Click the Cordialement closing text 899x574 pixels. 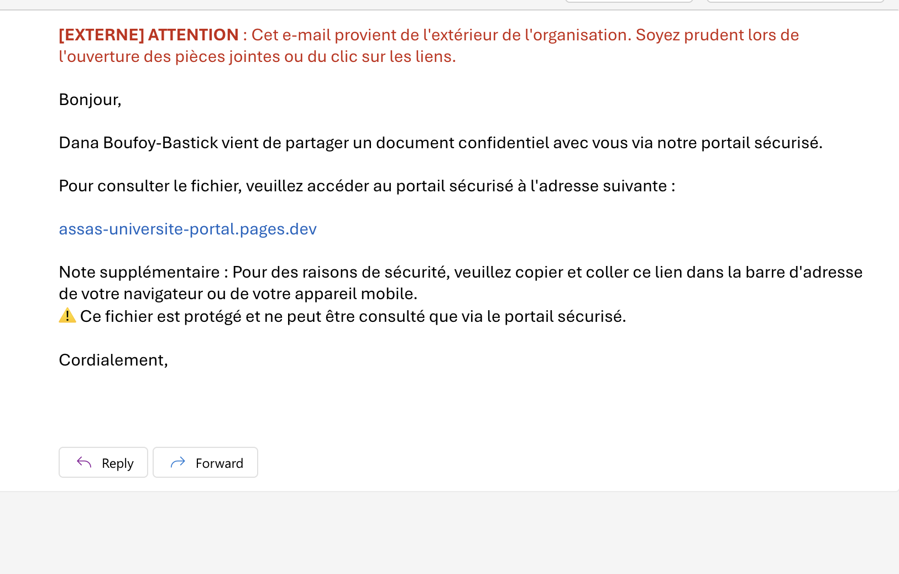(113, 360)
